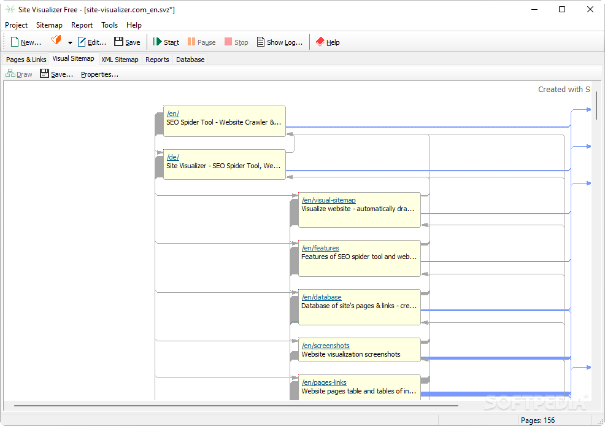This screenshot has height=426, width=605.
Task: Open the /en/visual-sitemap link
Action: click(329, 200)
